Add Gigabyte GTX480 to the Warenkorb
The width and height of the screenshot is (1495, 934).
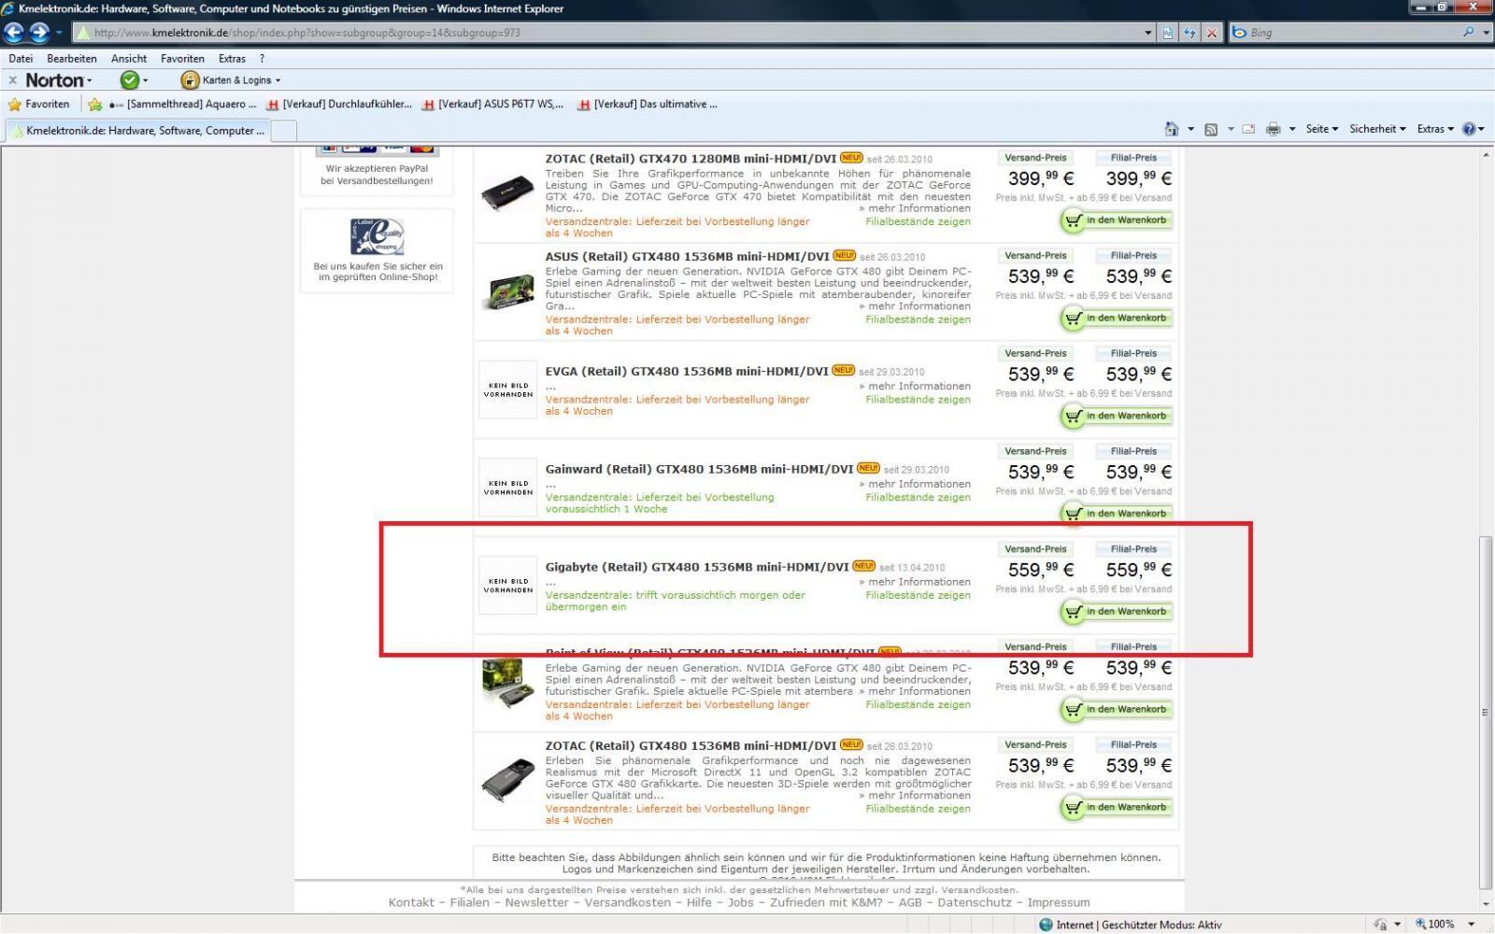point(1116,612)
